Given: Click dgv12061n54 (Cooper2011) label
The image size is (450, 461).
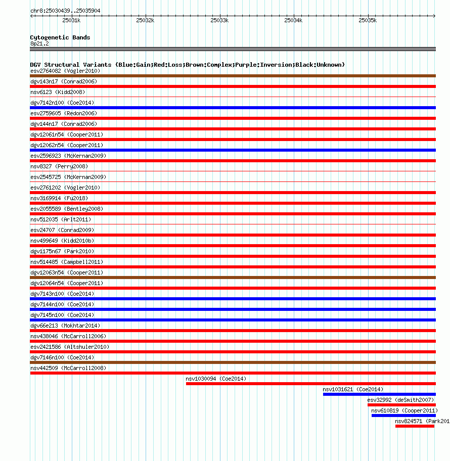Looking at the screenshot, I should tap(67, 134).
